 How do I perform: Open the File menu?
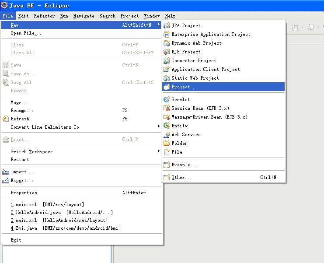point(7,16)
